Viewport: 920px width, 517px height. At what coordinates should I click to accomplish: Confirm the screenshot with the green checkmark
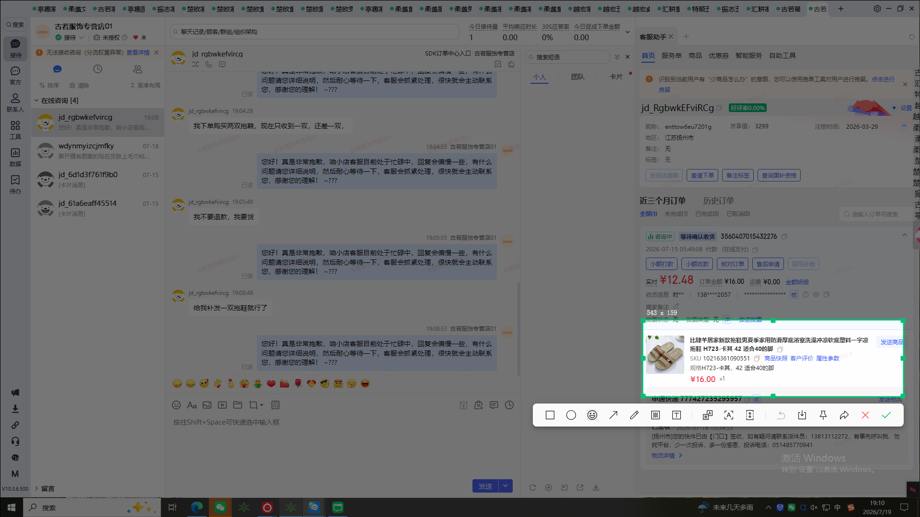click(x=886, y=415)
